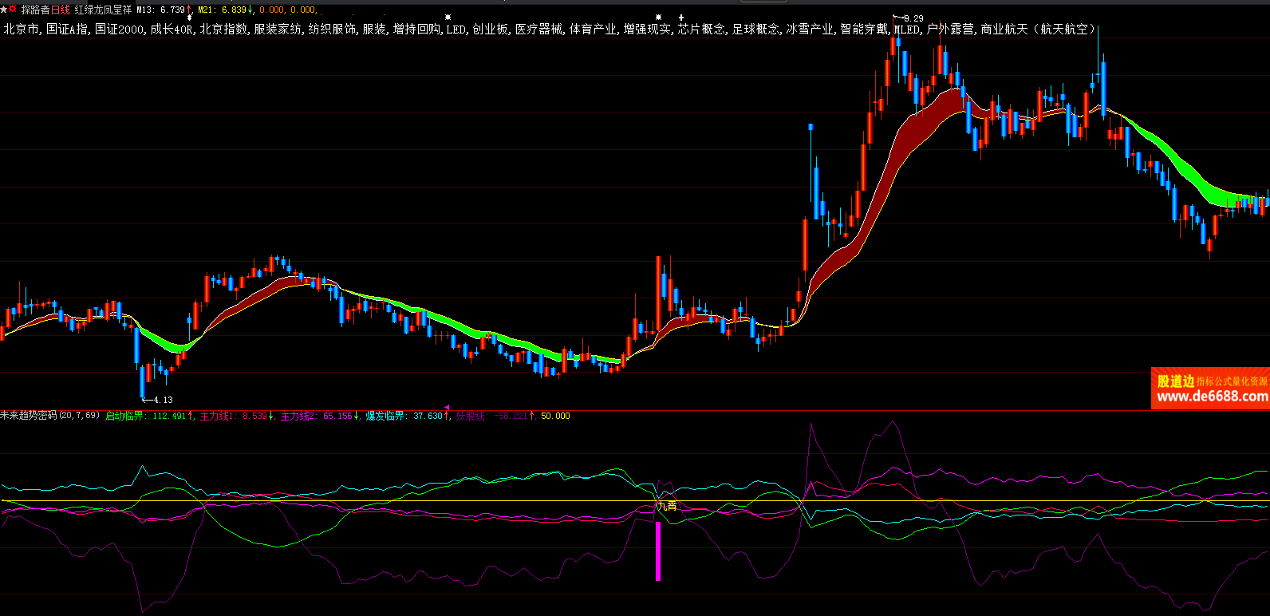Click the 芯片概念 sector tag
This screenshot has height=616, width=1270.
[702, 30]
